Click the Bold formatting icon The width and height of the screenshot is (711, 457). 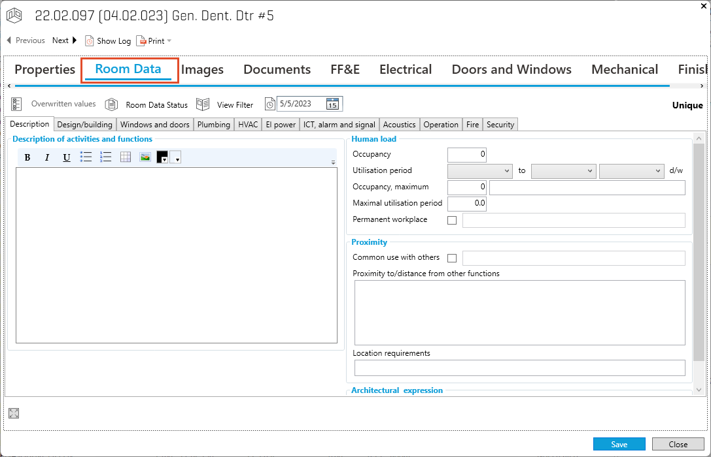click(27, 157)
